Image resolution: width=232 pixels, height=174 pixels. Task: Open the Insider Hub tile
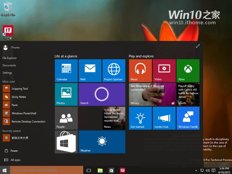coord(164,118)
